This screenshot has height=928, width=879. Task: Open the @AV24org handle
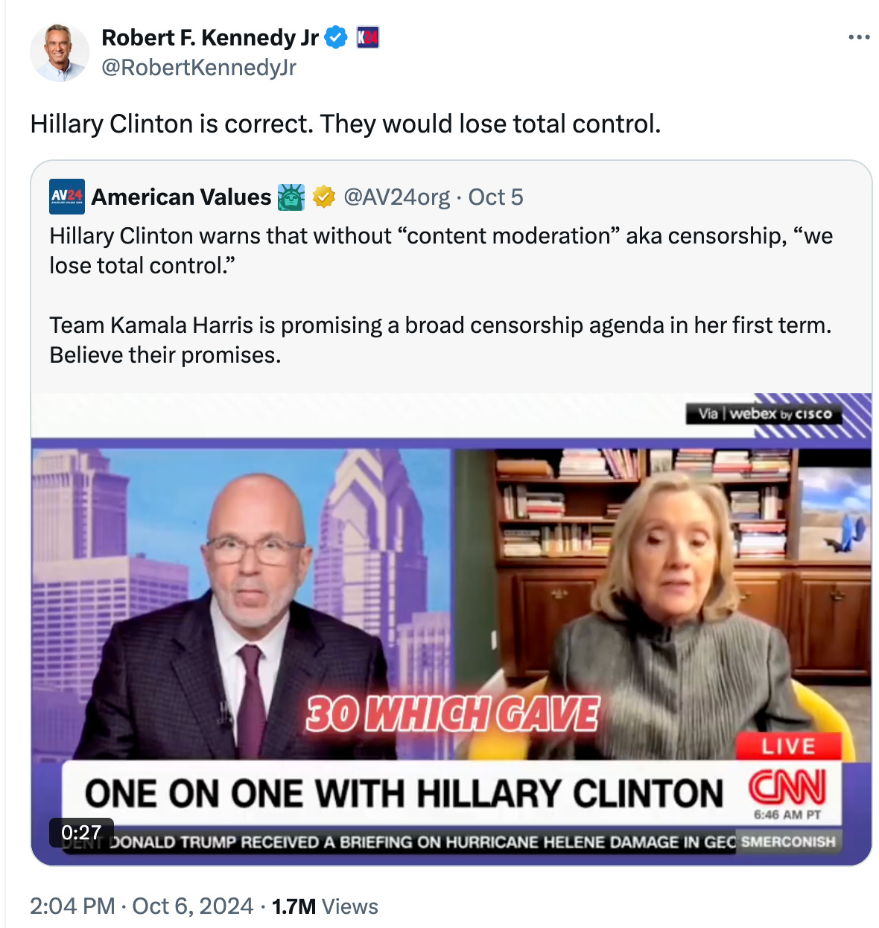pyautogui.click(x=396, y=197)
